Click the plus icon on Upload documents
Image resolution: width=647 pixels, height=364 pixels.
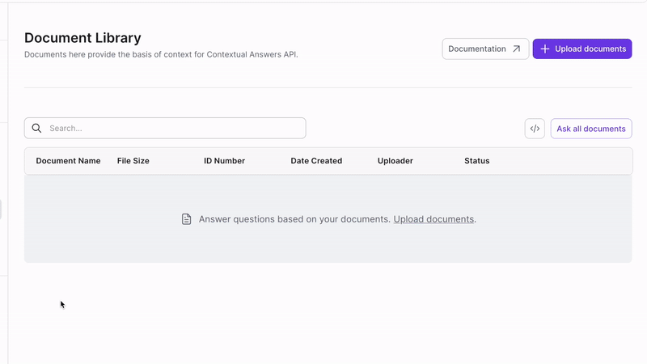pyautogui.click(x=544, y=49)
